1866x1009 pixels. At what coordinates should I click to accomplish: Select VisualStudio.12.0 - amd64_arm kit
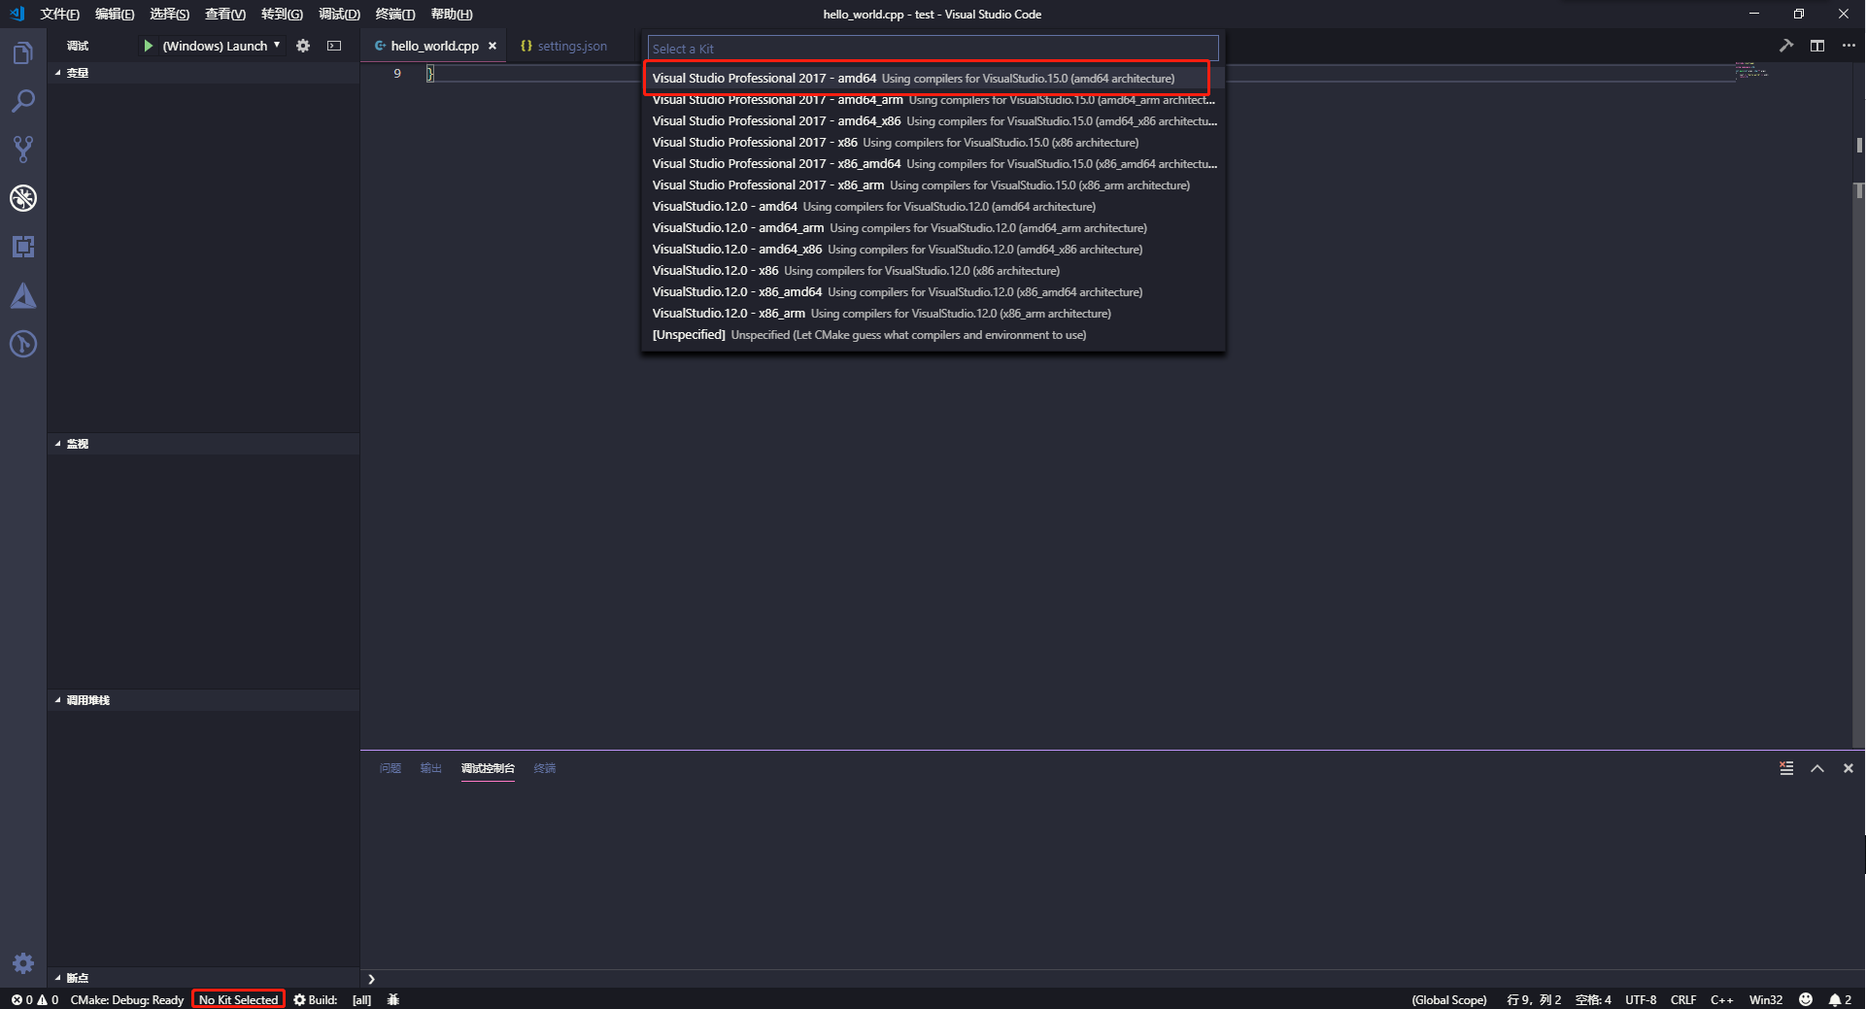coord(933,228)
